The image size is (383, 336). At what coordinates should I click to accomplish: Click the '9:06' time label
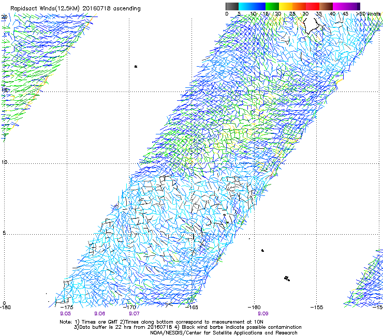click(x=100, y=314)
